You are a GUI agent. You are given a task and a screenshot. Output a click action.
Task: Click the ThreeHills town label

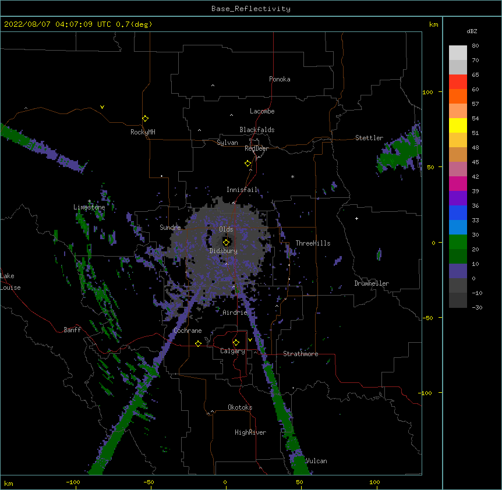(x=313, y=243)
